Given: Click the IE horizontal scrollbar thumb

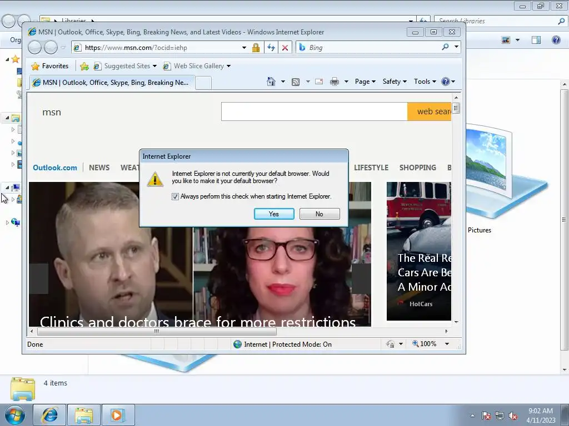Looking at the screenshot, I should coord(156,331).
